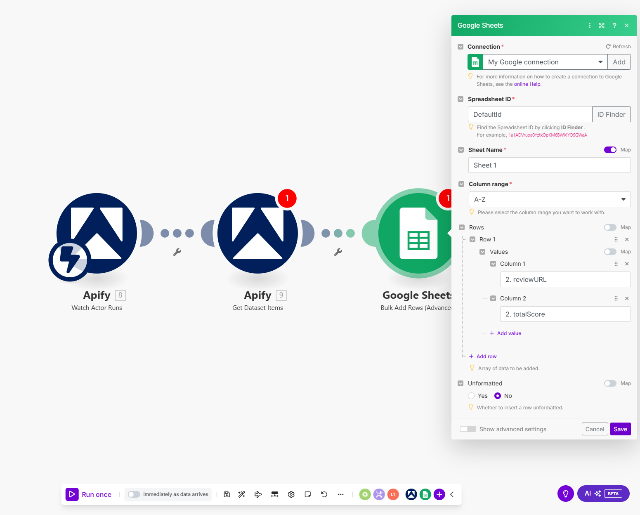
Task: Open the Google Sheets panel three-dot menu
Action: [589, 26]
